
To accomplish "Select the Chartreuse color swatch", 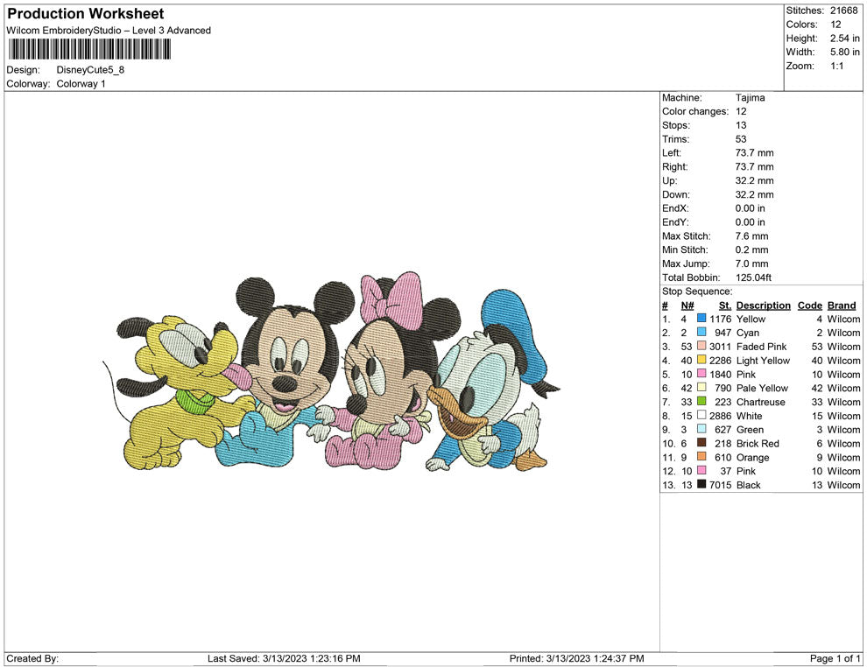I will point(699,402).
